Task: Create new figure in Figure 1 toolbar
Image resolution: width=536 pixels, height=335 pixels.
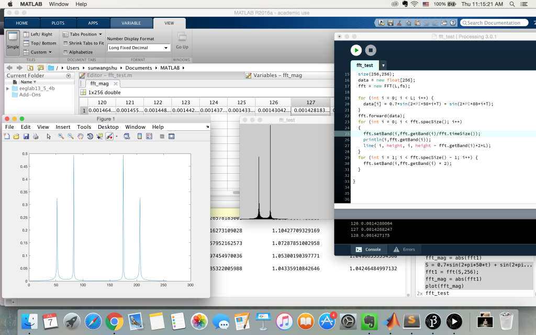Action: [x=7, y=137]
